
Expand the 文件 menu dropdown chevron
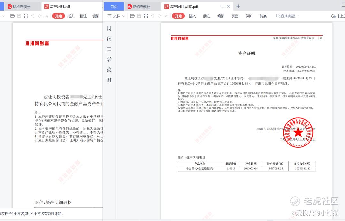(x=124, y=16)
